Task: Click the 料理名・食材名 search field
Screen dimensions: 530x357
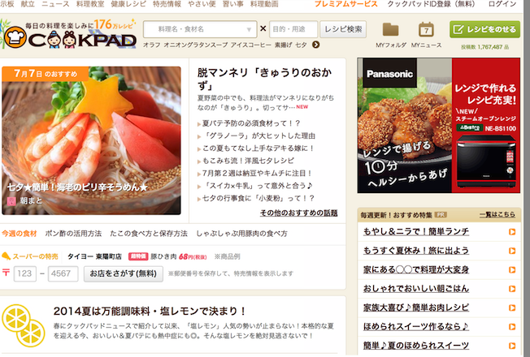Action: [200, 29]
